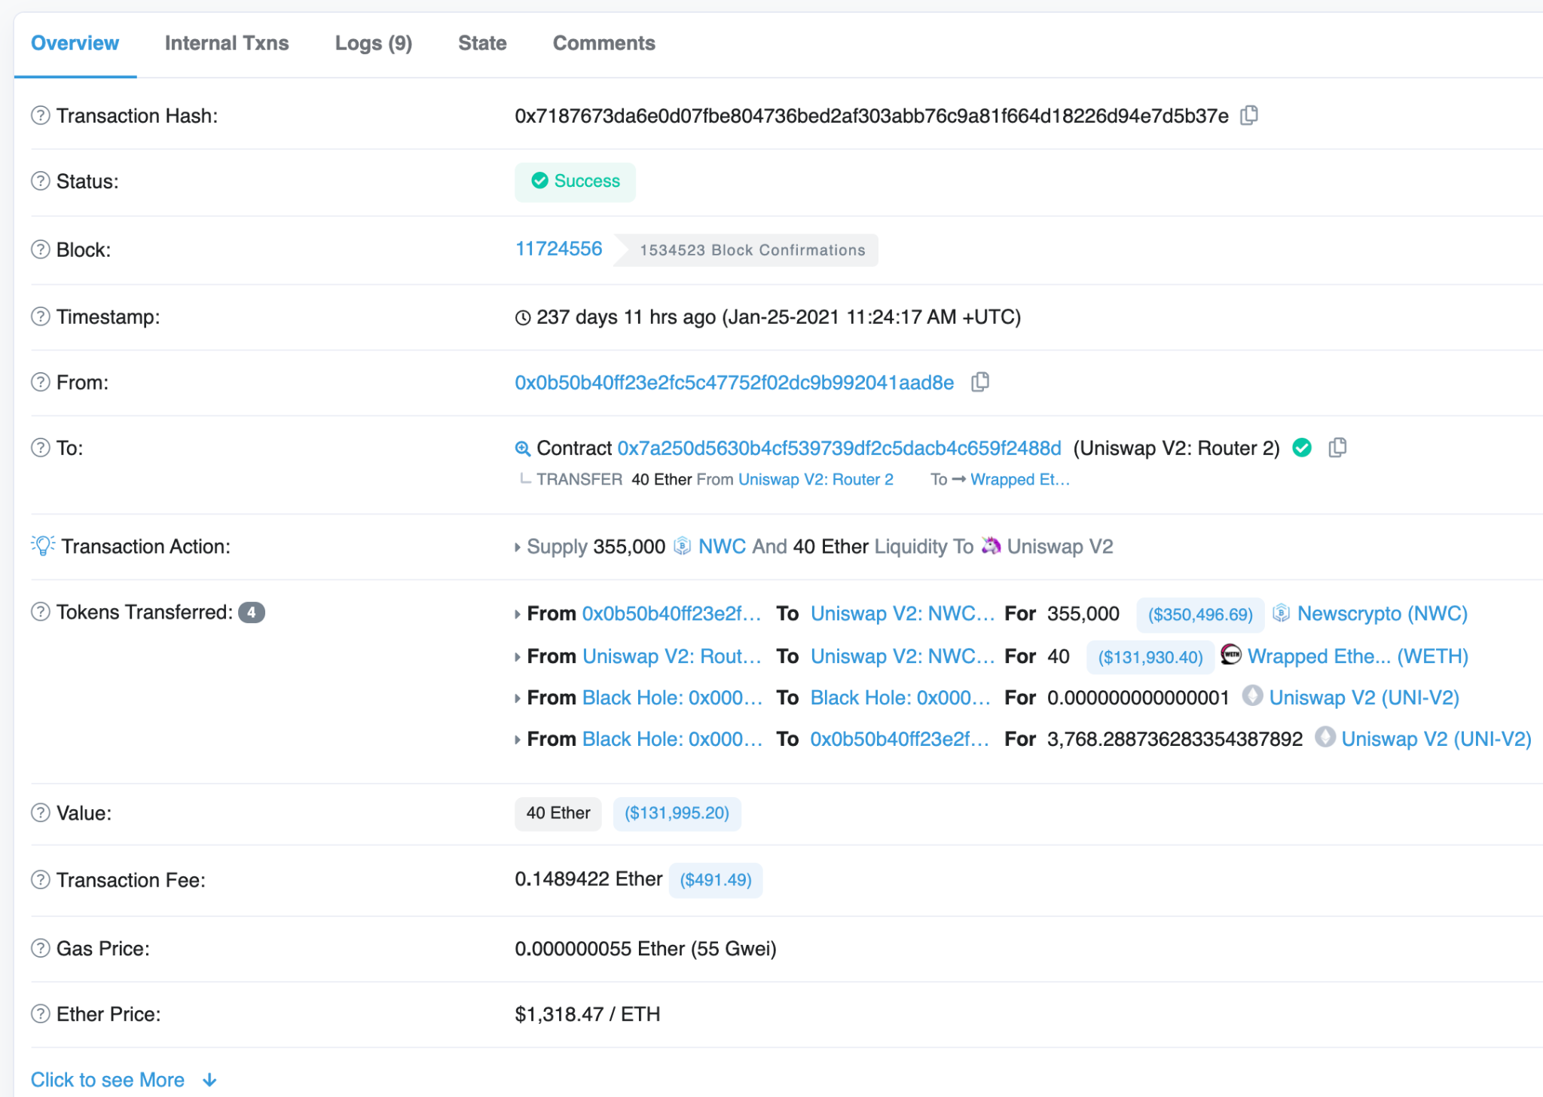Click the help icon beside Transaction Hash
This screenshot has width=1543, height=1097.
40,115
